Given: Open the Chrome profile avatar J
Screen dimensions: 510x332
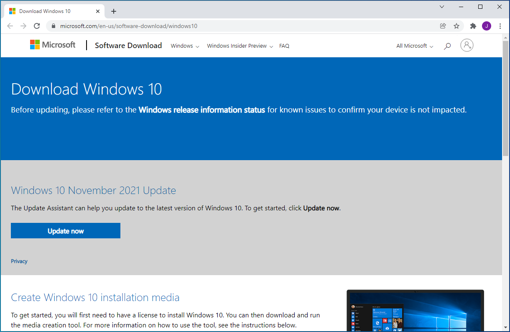Looking at the screenshot, I should [487, 26].
